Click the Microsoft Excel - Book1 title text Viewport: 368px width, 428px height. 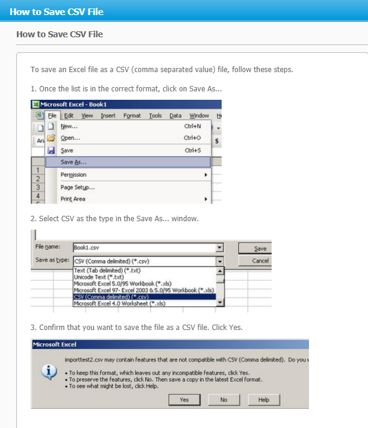[x=73, y=104]
